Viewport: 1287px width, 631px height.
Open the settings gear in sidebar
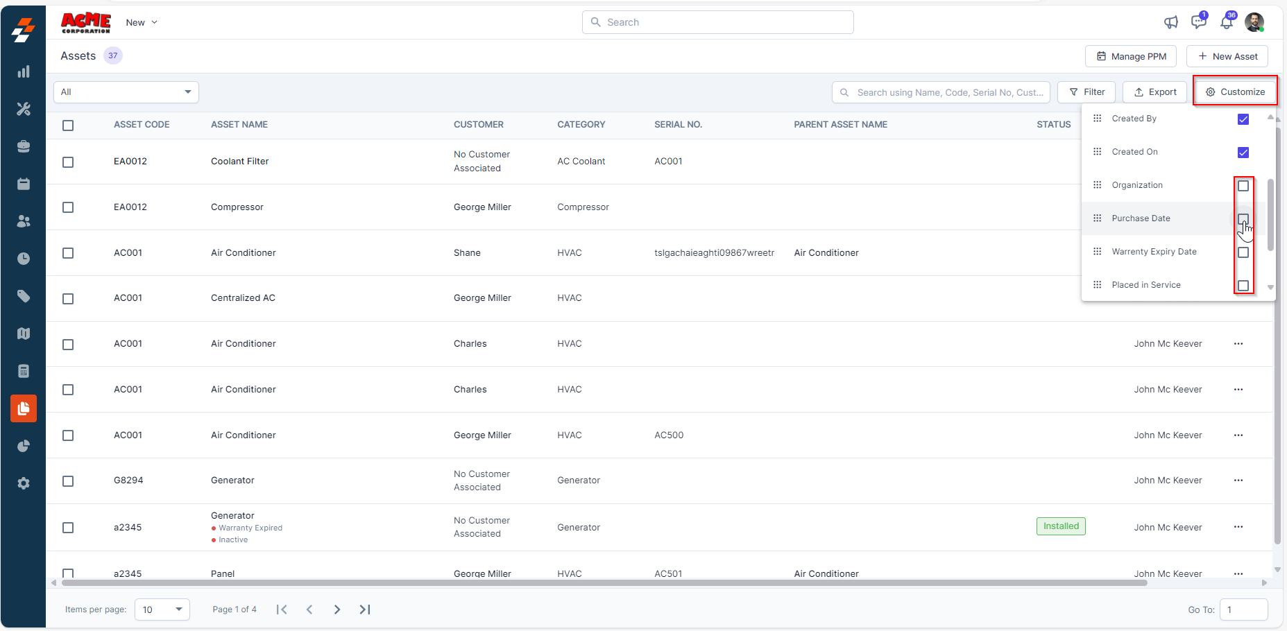[x=24, y=483]
